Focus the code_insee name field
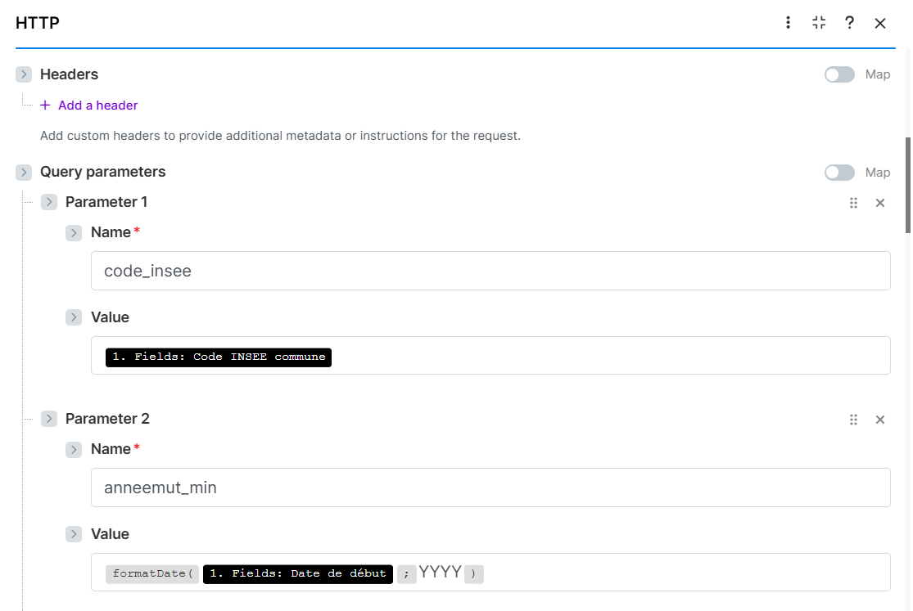 490,271
